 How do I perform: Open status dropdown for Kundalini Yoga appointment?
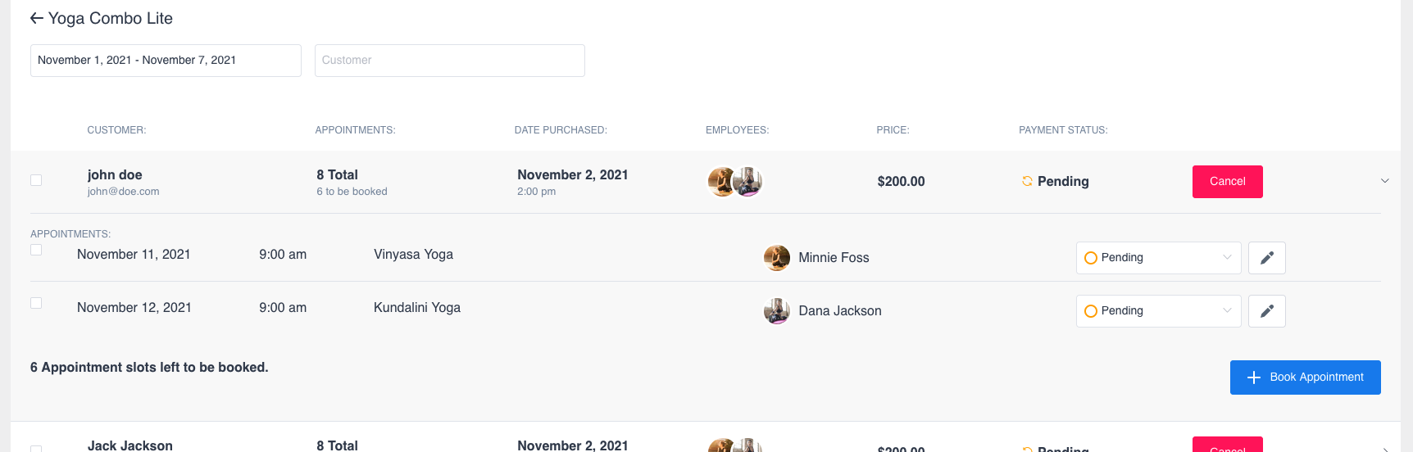[1157, 311]
